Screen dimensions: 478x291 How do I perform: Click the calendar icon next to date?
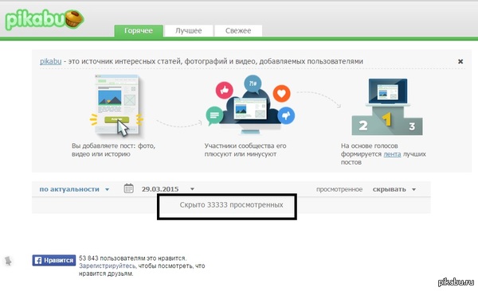click(128, 188)
